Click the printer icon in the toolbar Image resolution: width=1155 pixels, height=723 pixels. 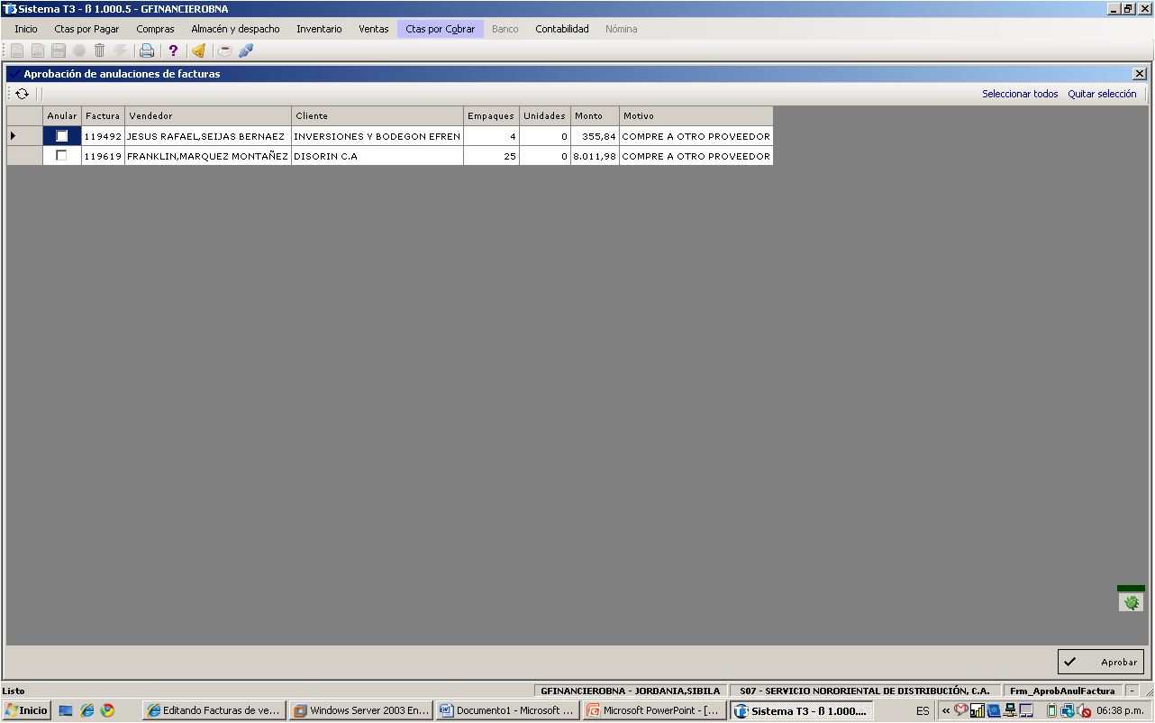[x=146, y=50]
